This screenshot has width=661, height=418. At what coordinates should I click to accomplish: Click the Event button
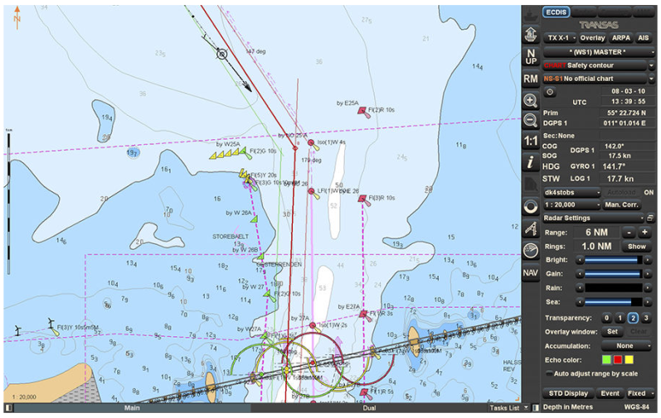click(x=610, y=393)
